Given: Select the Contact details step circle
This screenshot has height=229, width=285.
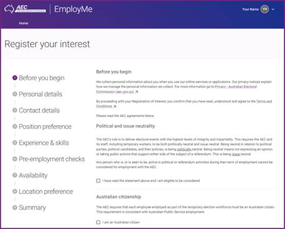Looking at the screenshot, I should [15, 110].
